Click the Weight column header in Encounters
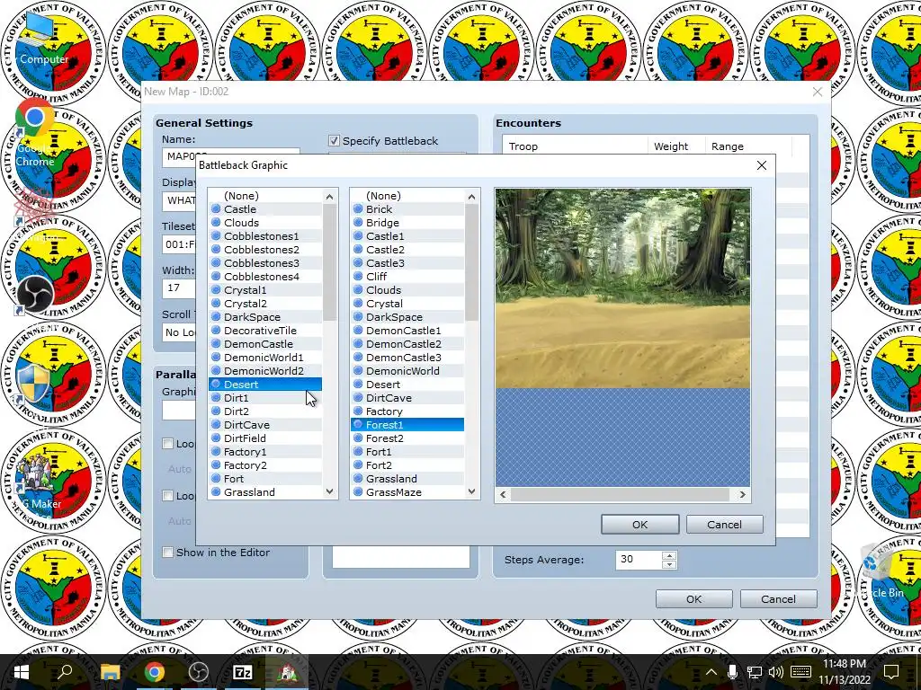The height and width of the screenshot is (690, 921). pyautogui.click(x=676, y=146)
